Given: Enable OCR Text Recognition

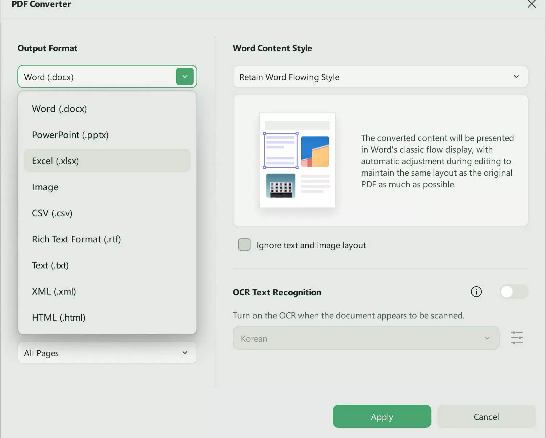Looking at the screenshot, I should pyautogui.click(x=514, y=292).
